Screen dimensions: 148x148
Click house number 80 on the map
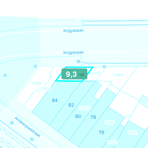coord(78,116)
